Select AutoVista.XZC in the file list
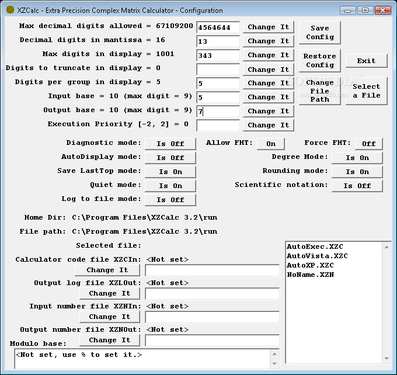This screenshot has height=375, width=397. [317, 256]
